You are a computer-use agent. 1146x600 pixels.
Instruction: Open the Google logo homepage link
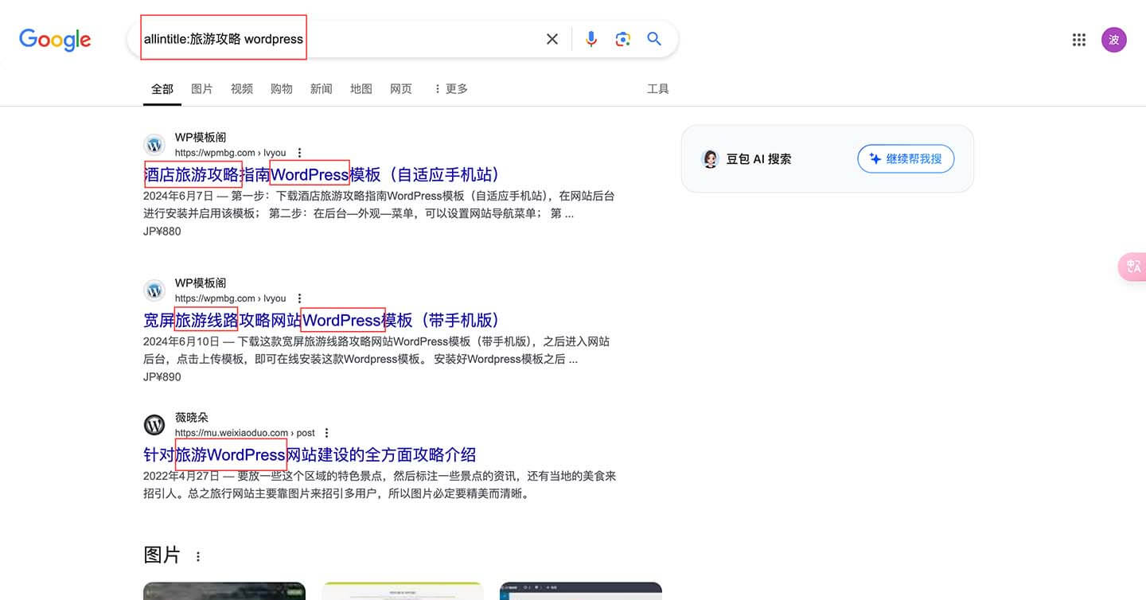(55, 39)
